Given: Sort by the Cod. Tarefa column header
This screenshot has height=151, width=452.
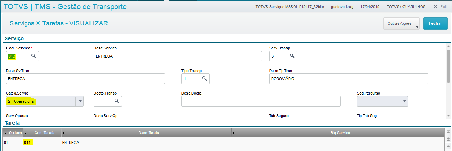Looking at the screenshot, I should point(44,133).
